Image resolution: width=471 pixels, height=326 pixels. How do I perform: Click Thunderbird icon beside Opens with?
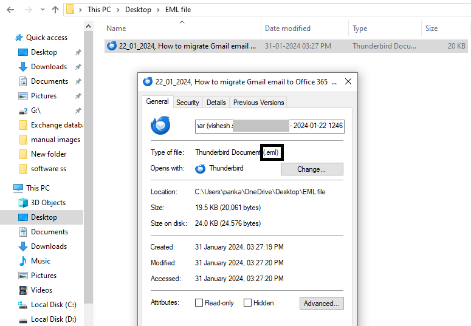coord(200,169)
